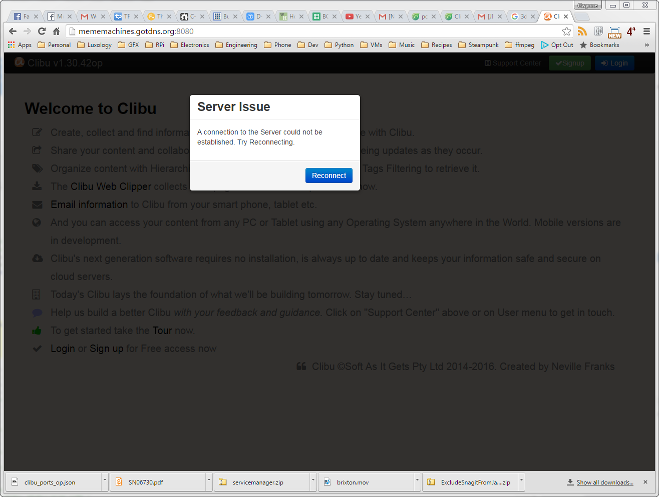Click the blue Login header button
Image resolution: width=659 pixels, height=497 pixels.
tap(614, 63)
